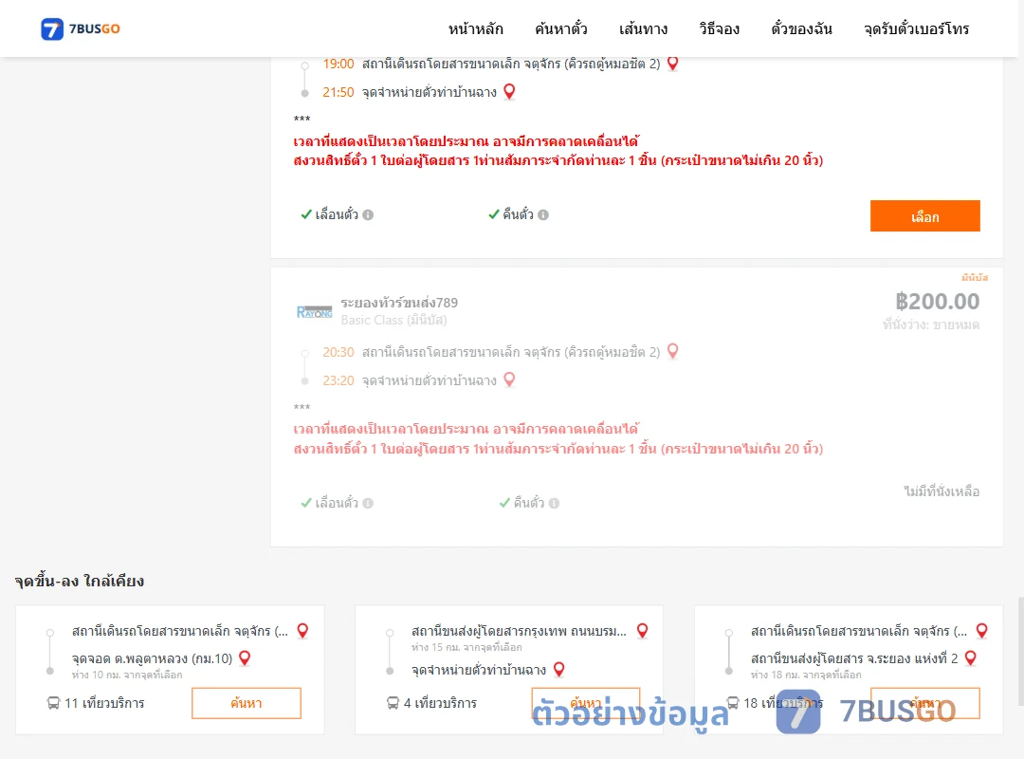Go to the เส้นทาง menu item
Image resolution: width=1024 pixels, height=759 pixels.
[x=643, y=28]
